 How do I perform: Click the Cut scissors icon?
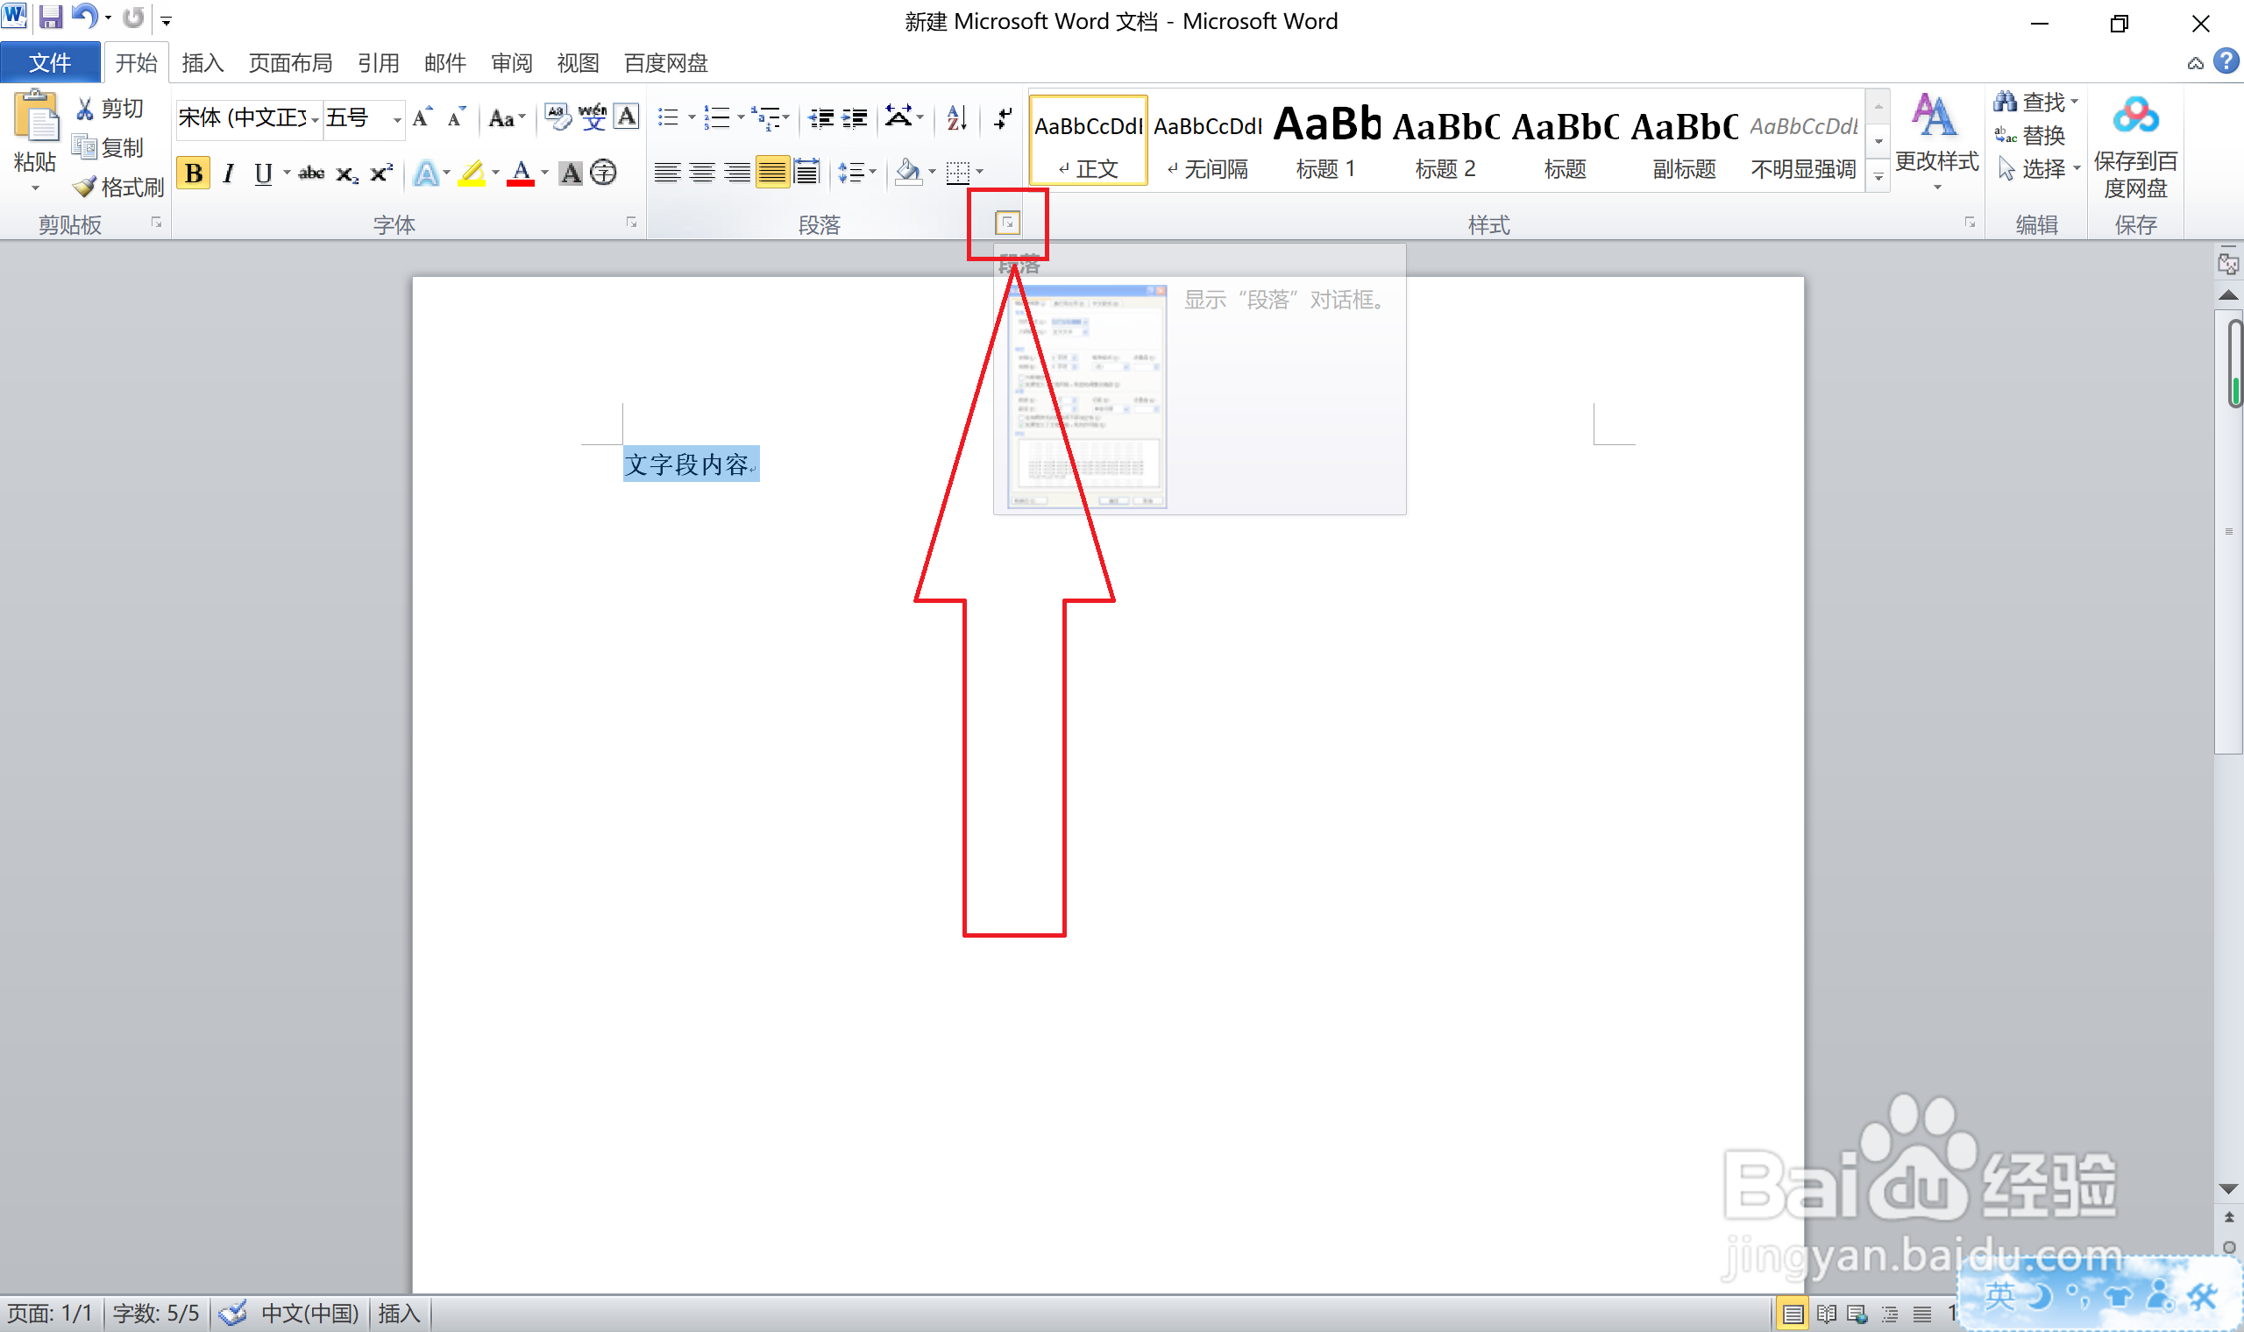pos(85,109)
